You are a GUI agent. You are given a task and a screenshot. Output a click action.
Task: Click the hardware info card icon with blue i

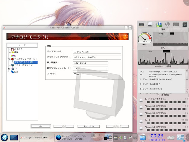coord(159,24)
